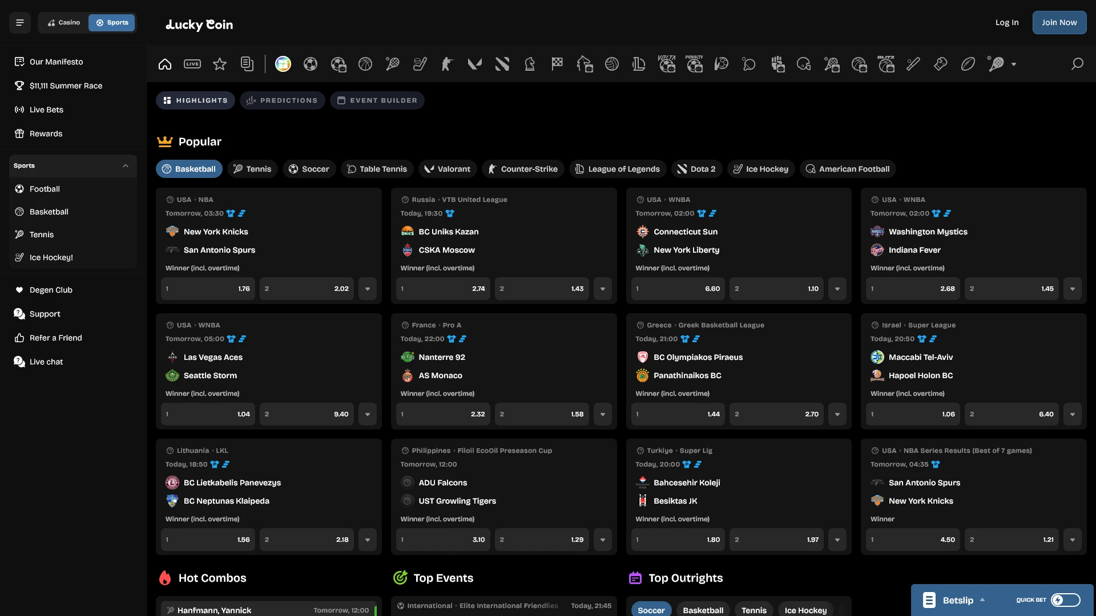Click the Lucky Coin logo
This screenshot has width=1096, height=616.
pyautogui.click(x=199, y=24)
